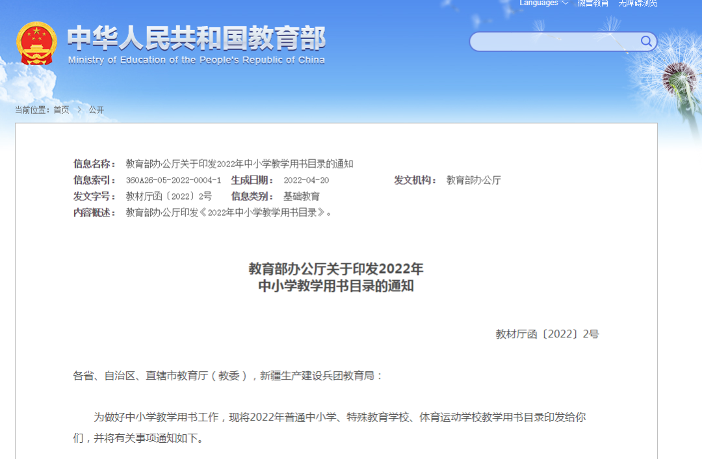Click the top navigation bar area
Viewport: 702px width, 459px height.
point(351,5)
